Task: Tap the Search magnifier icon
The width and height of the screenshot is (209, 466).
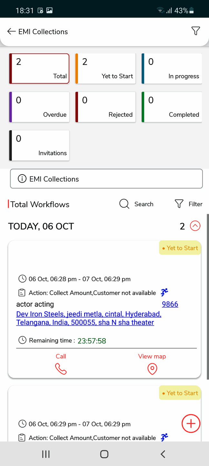Action: (x=124, y=204)
